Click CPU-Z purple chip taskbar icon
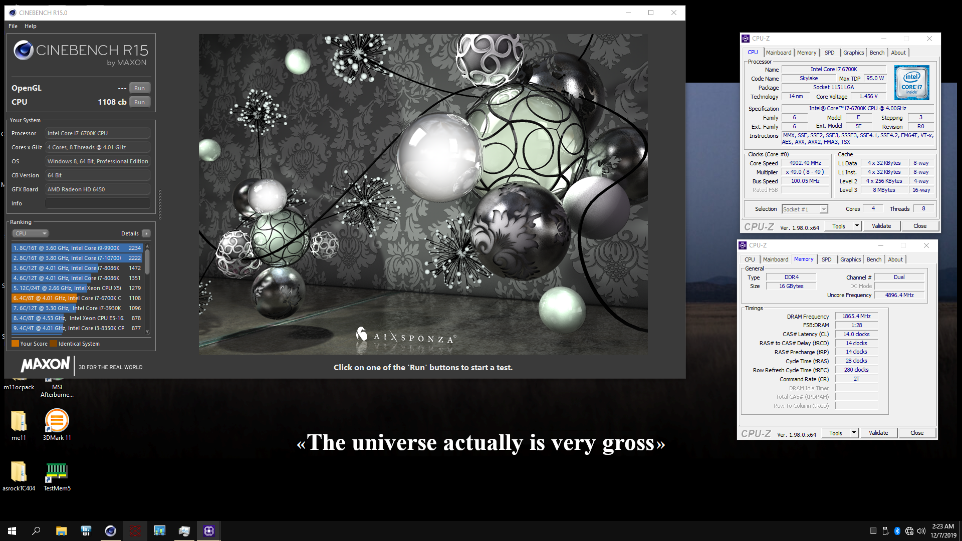Image resolution: width=962 pixels, height=541 pixels. (209, 531)
